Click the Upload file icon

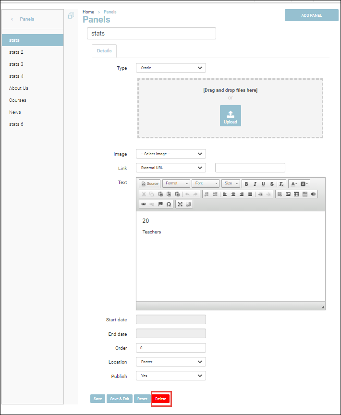click(231, 116)
